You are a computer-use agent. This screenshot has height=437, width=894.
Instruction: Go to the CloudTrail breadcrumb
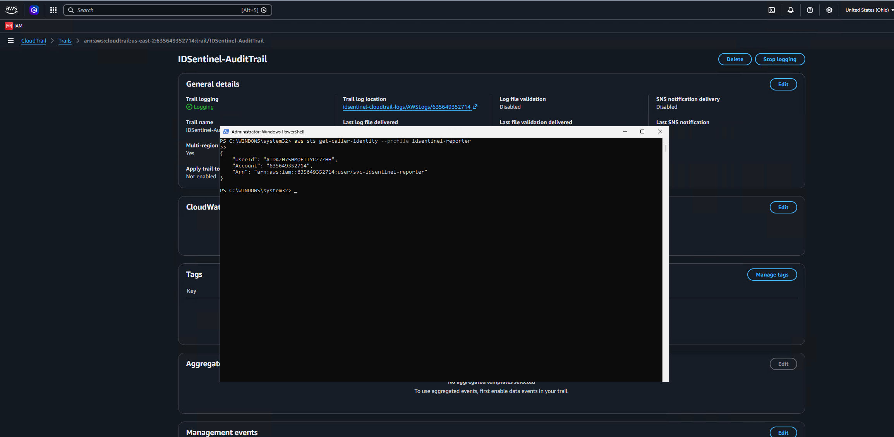coord(34,41)
